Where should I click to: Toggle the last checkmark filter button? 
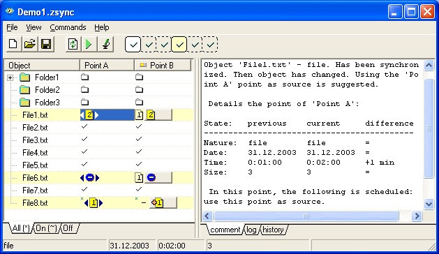pyautogui.click(x=210, y=44)
